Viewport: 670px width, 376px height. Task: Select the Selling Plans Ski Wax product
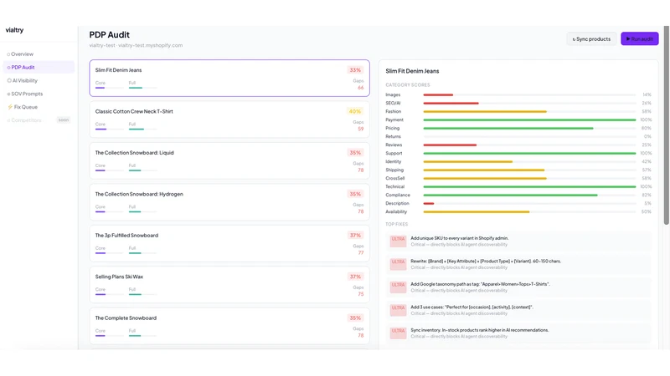click(x=229, y=285)
